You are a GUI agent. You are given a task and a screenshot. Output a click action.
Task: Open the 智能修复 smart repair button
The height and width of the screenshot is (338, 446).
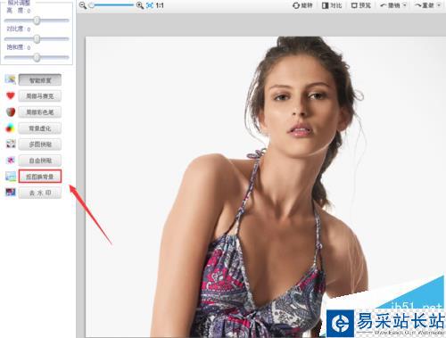tap(40, 80)
